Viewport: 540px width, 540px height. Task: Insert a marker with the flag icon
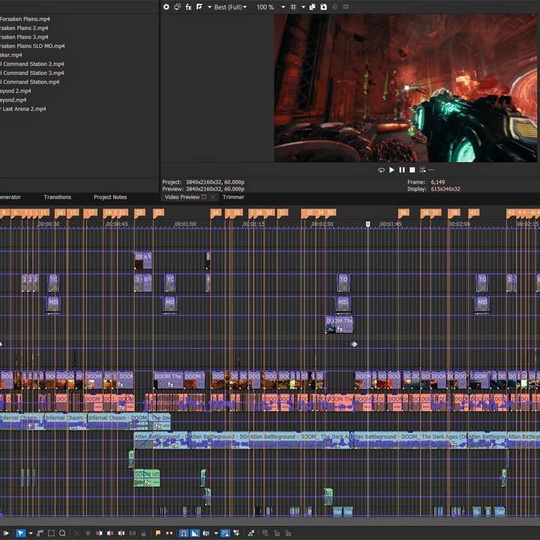click(157, 533)
